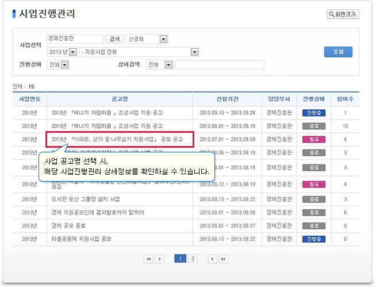Open 마을공동체 지원사업 공모
The height and width of the screenshot is (288, 376).
pyautogui.click(x=81, y=239)
